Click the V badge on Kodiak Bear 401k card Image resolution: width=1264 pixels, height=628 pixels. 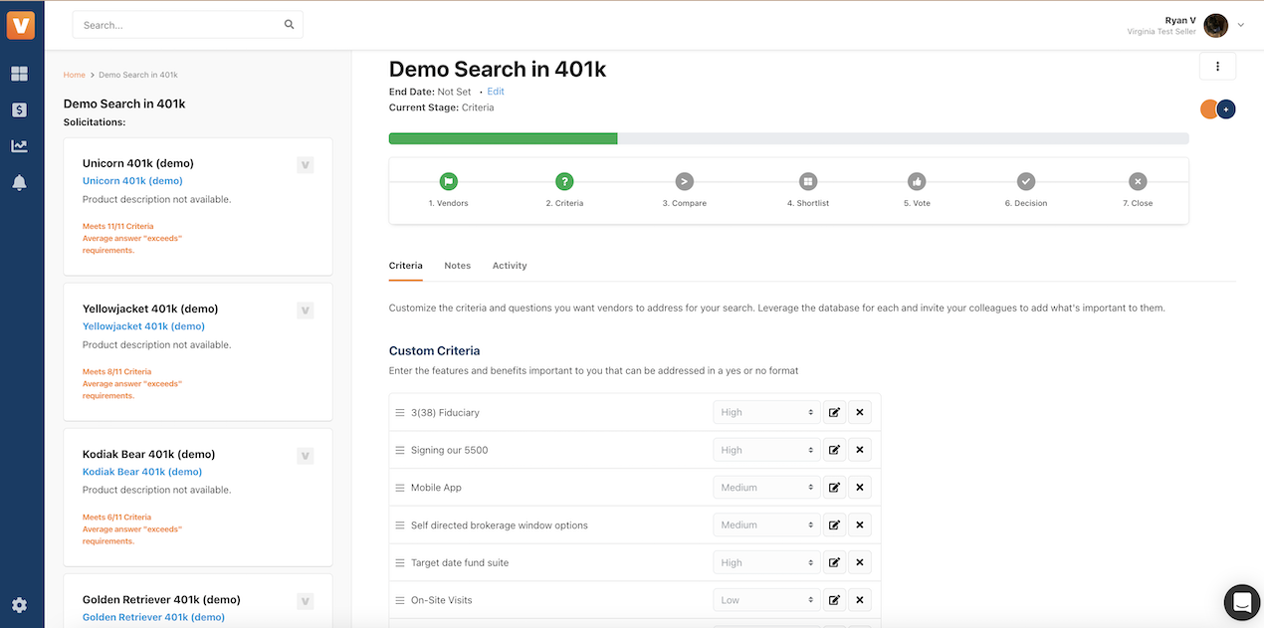point(306,456)
